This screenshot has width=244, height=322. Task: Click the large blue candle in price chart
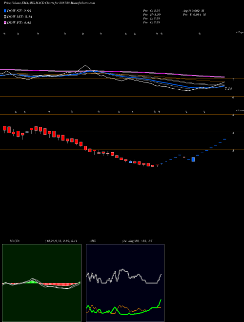[x=193, y=160]
